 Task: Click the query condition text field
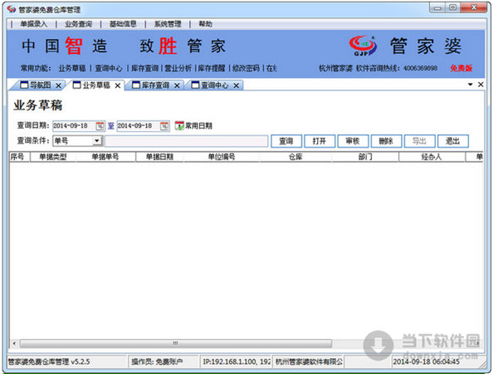187,141
